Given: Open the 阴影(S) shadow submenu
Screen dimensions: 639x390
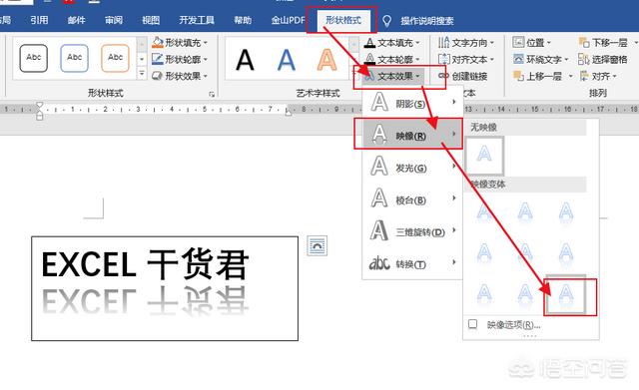Looking at the screenshot, I should tap(412, 103).
